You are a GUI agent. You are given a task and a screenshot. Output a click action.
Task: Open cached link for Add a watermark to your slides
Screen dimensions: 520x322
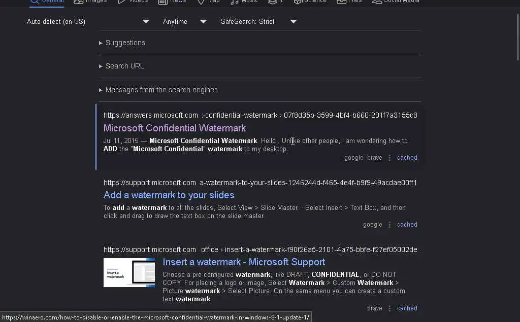click(407, 225)
